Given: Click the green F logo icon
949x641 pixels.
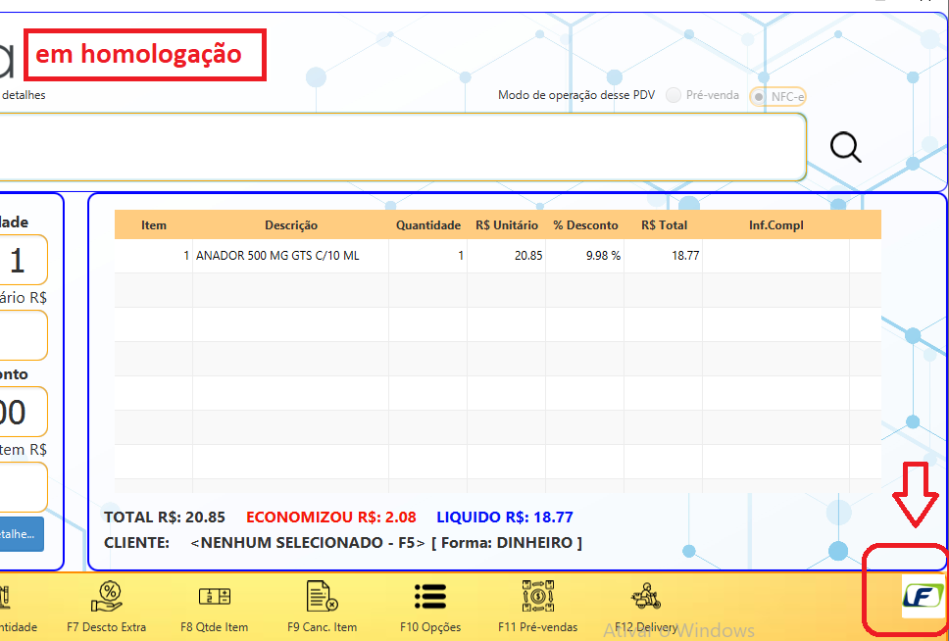Looking at the screenshot, I should (922, 597).
